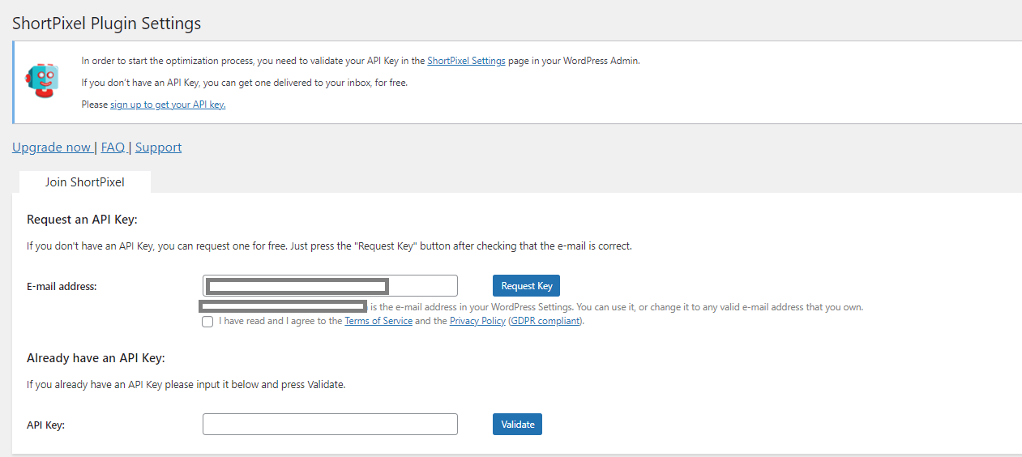Image resolution: width=1022 pixels, height=457 pixels.
Task: Open the Support link
Action: point(158,147)
